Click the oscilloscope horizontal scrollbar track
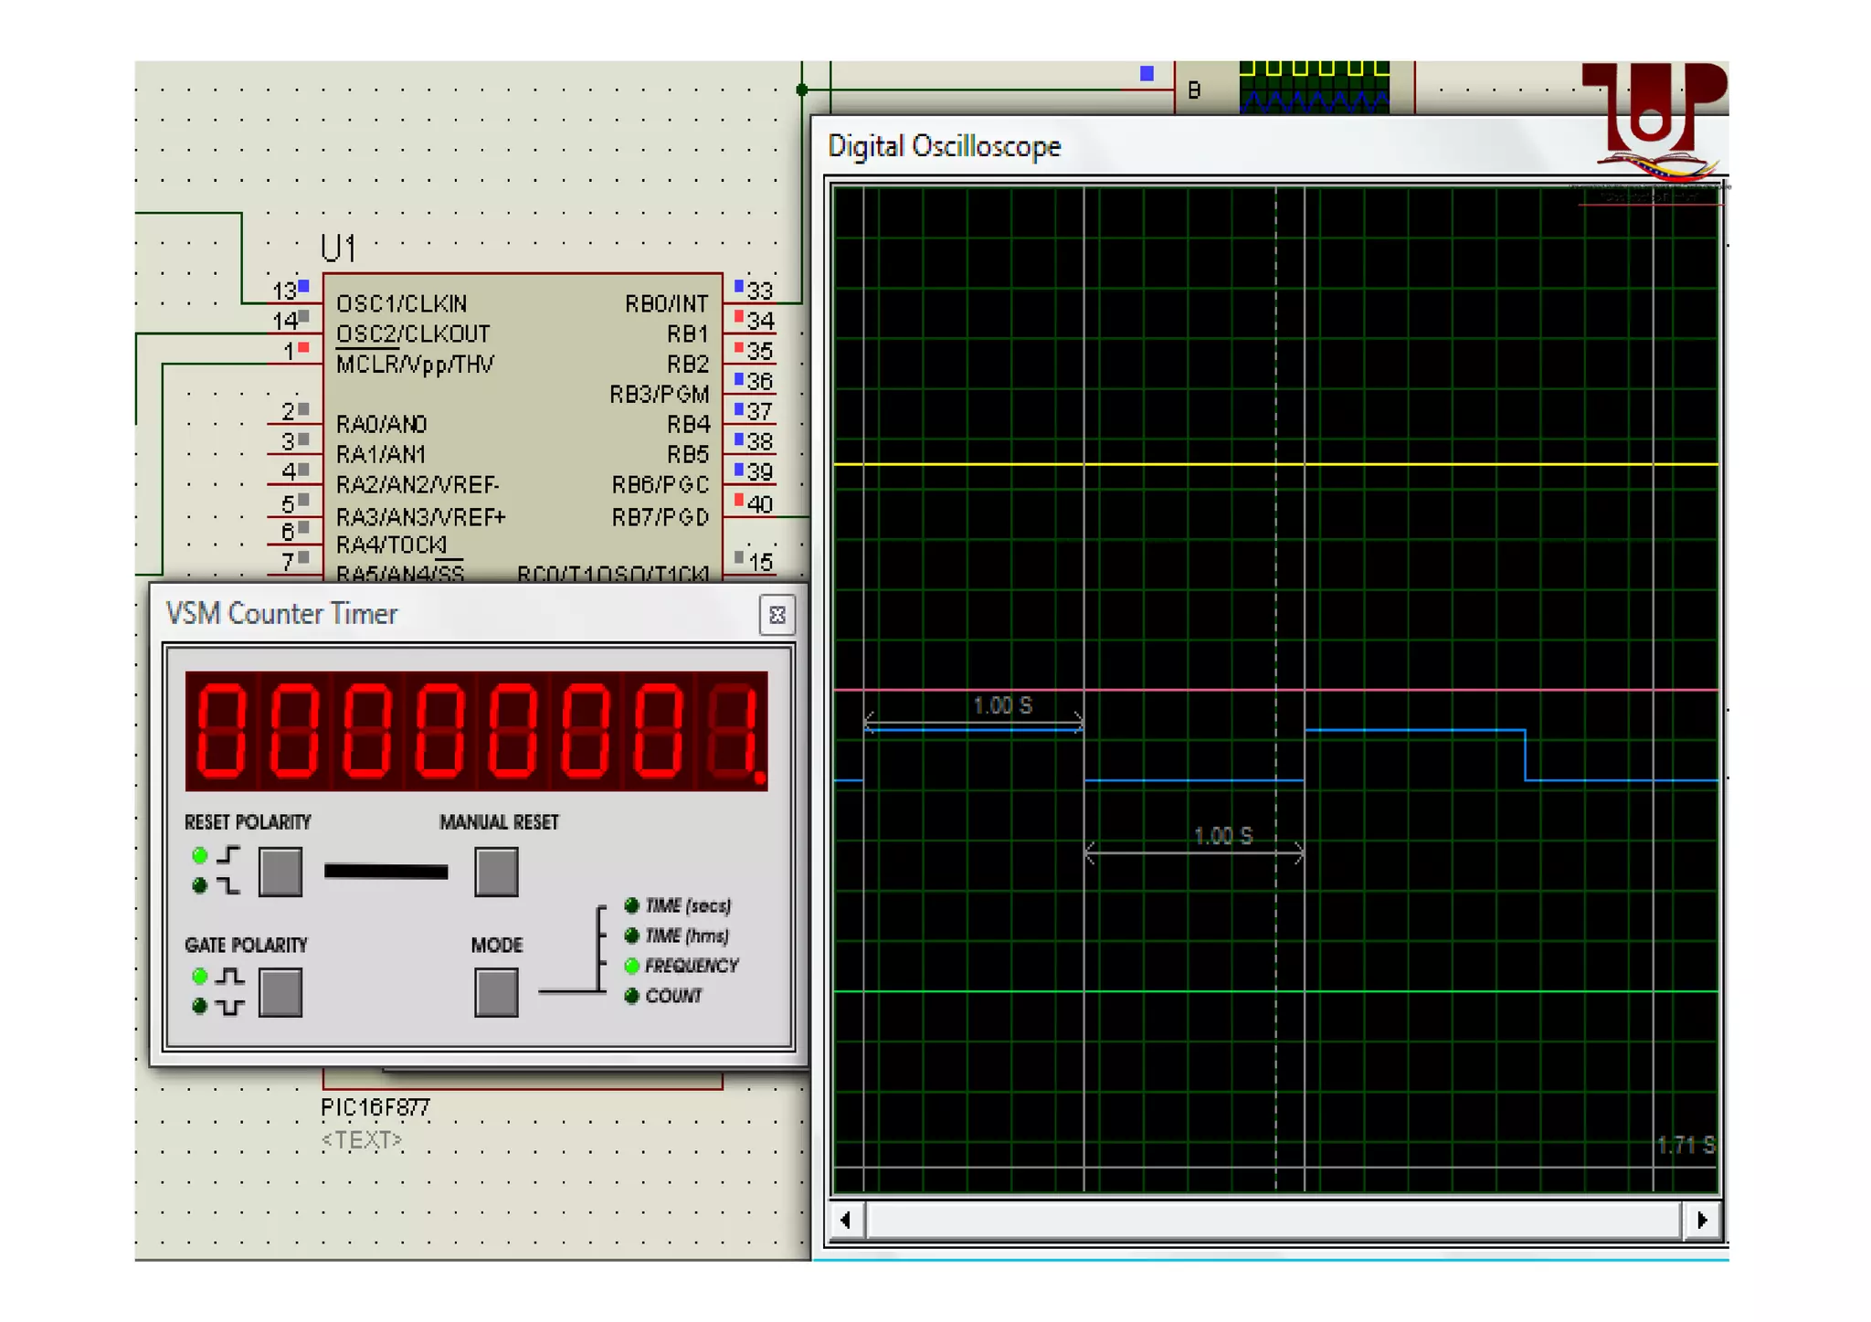Image resolution: width=1871 pixels, height=1322 pixels. click(x=1273, y=1220)
